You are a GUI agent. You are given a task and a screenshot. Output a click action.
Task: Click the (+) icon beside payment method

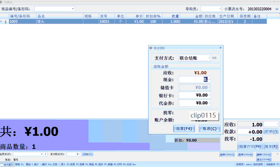click(x=214, y=58)
